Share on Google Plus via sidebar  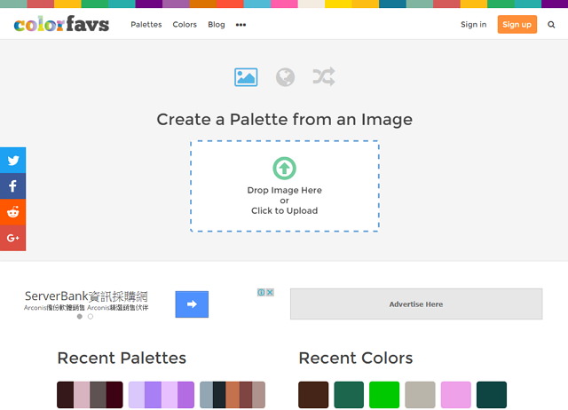pyautogui.click(x=13, y=238)
